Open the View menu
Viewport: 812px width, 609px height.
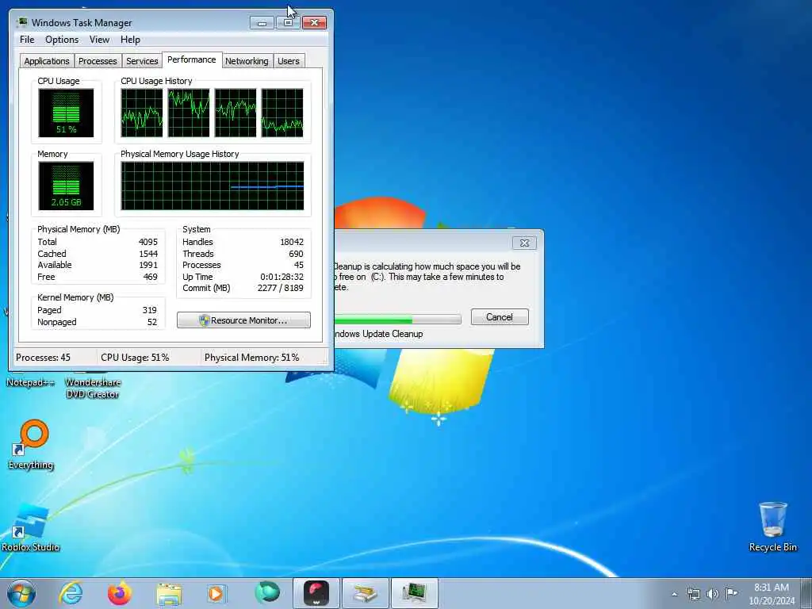(x=99, y=40)
